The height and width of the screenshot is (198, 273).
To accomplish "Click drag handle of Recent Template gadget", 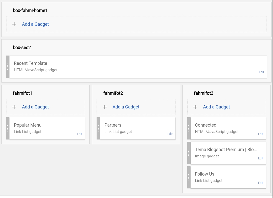I will coord(8,67).
